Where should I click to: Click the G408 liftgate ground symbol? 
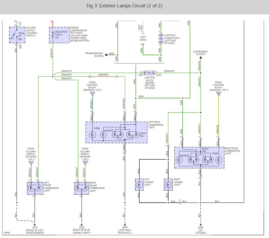click(200, 225)
